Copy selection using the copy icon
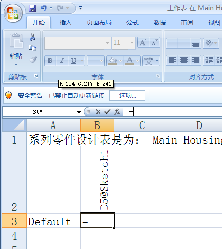 pyautogui.click(x=33, y=48)
